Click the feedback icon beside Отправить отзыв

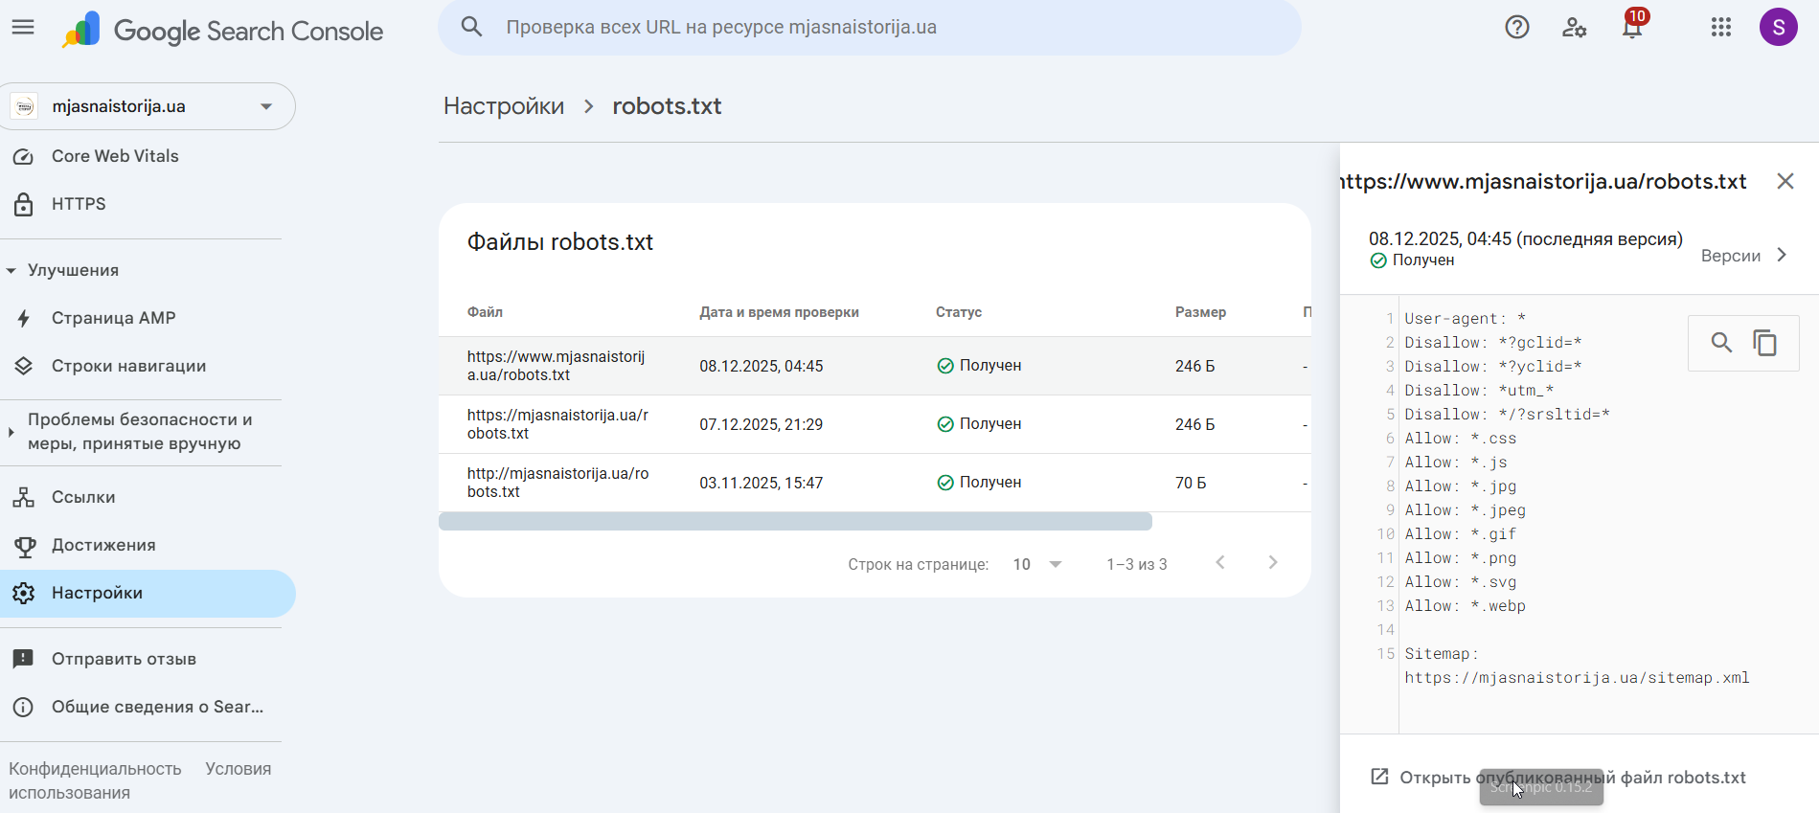(24, 659)
